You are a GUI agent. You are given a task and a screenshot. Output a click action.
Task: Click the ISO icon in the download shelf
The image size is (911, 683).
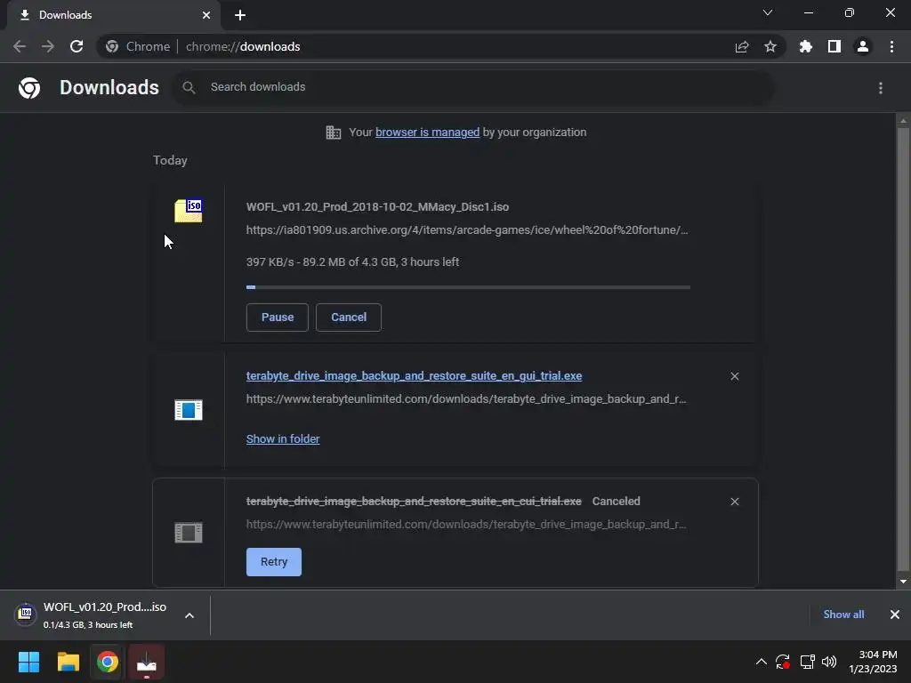(26, 614)
